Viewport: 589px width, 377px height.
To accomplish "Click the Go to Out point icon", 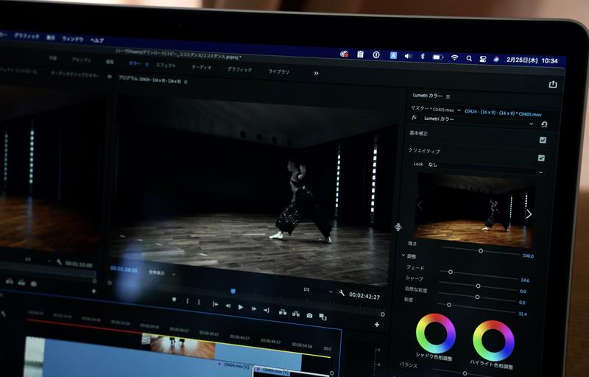I will click(267, 309).
